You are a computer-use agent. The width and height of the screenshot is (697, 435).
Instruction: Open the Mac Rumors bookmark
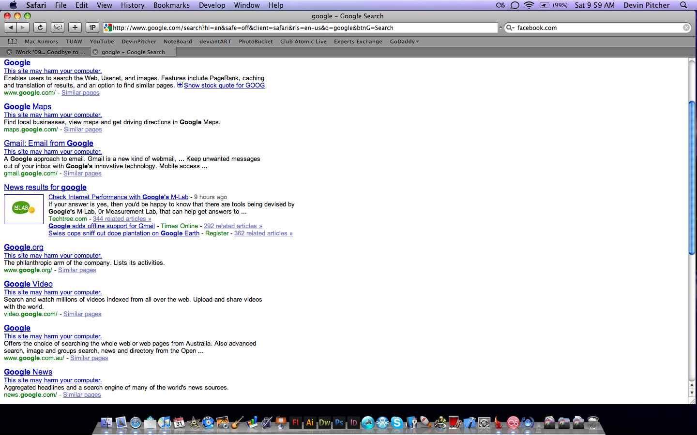41,42
